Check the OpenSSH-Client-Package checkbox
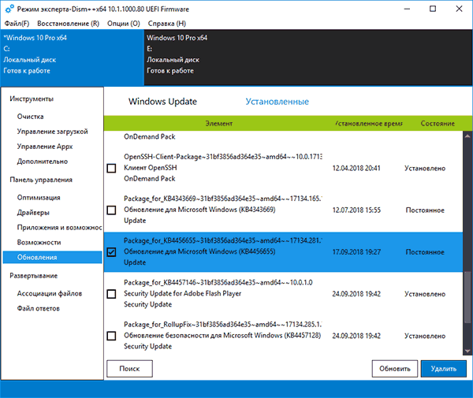Viewport: 473px width, 398px height. tap(111, 168)
